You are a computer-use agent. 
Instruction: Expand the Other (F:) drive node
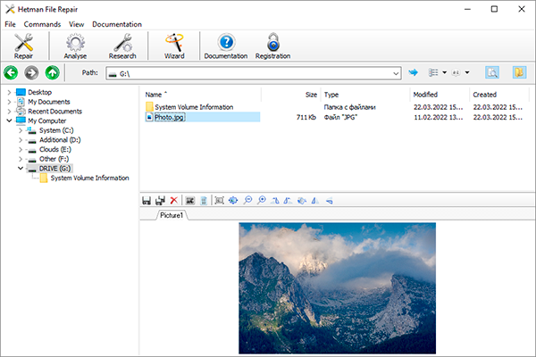click(x=21, y=159)
